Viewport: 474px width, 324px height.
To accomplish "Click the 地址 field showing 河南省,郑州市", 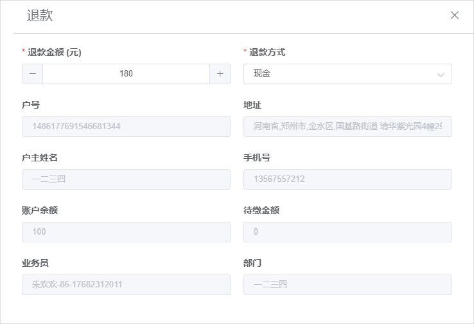I will click(x=347, y=127).
